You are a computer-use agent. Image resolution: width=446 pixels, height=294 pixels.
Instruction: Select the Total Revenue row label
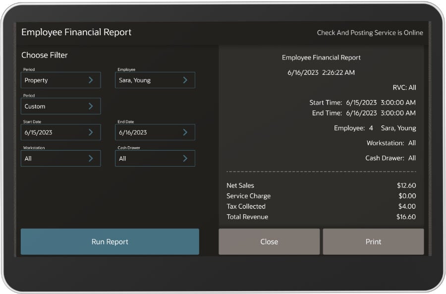pos(247,217)
